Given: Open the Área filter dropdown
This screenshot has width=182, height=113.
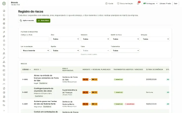Looking at the screenshot, I should pyautogui.click(x=65, y=39).
